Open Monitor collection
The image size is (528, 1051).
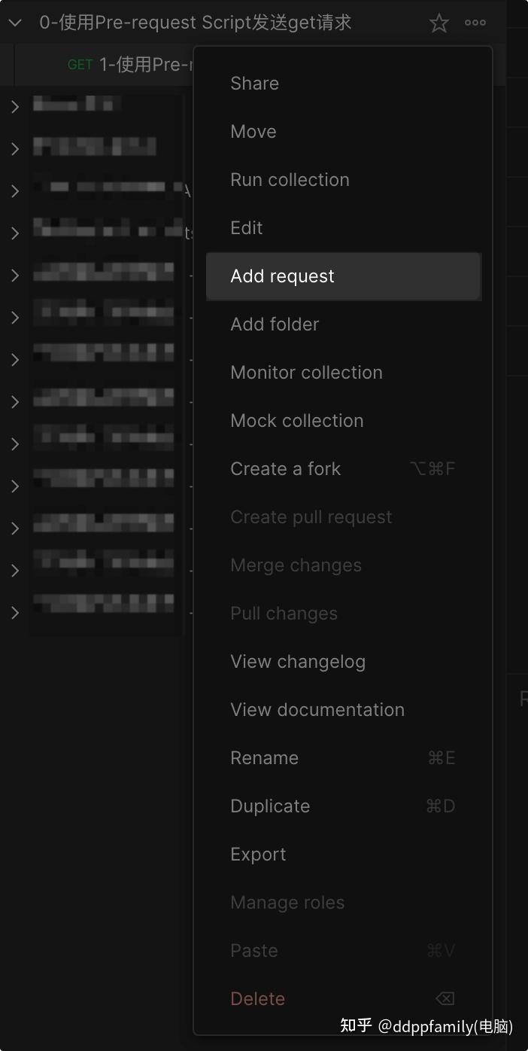306,373
